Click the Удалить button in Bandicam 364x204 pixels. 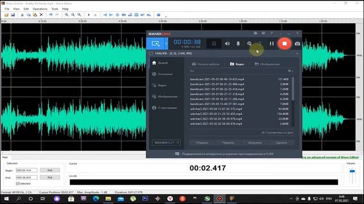point(281,143)
